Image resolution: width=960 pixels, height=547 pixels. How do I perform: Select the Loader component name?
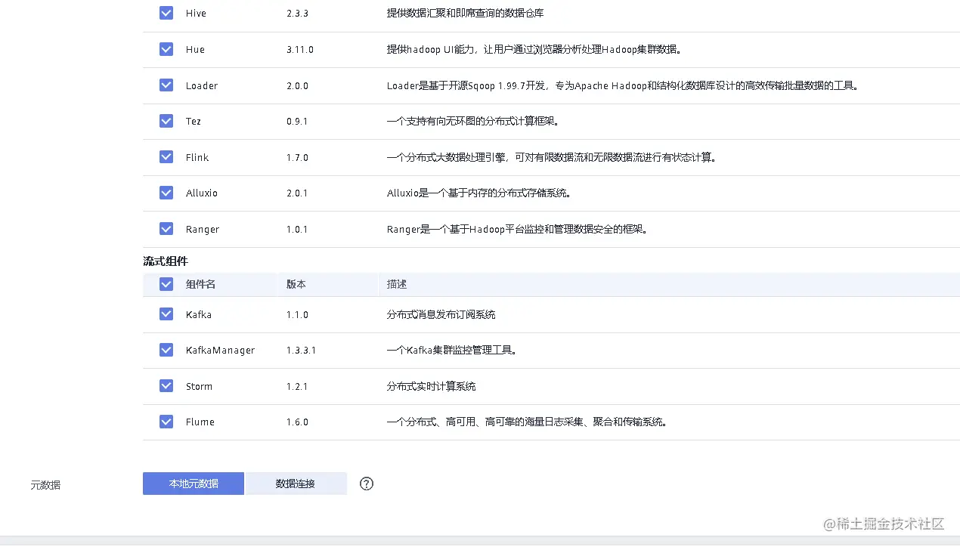pyautogui.click(x=202, y=85)
